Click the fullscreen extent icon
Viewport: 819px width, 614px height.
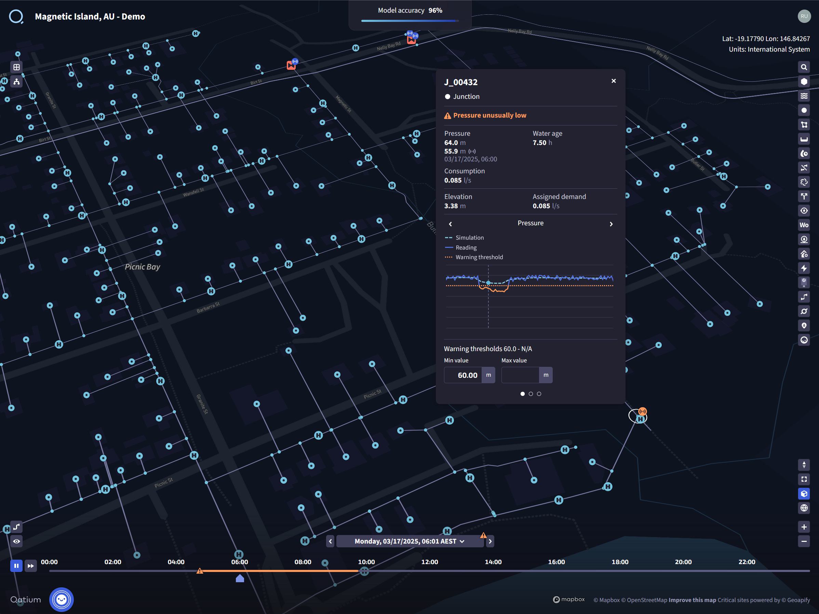point(804,479)
